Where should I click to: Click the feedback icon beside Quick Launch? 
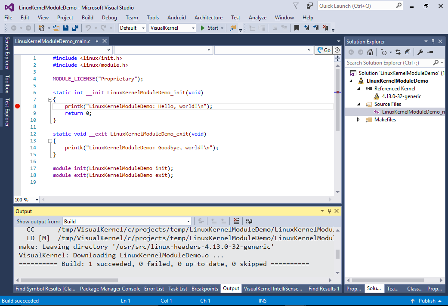310,6
